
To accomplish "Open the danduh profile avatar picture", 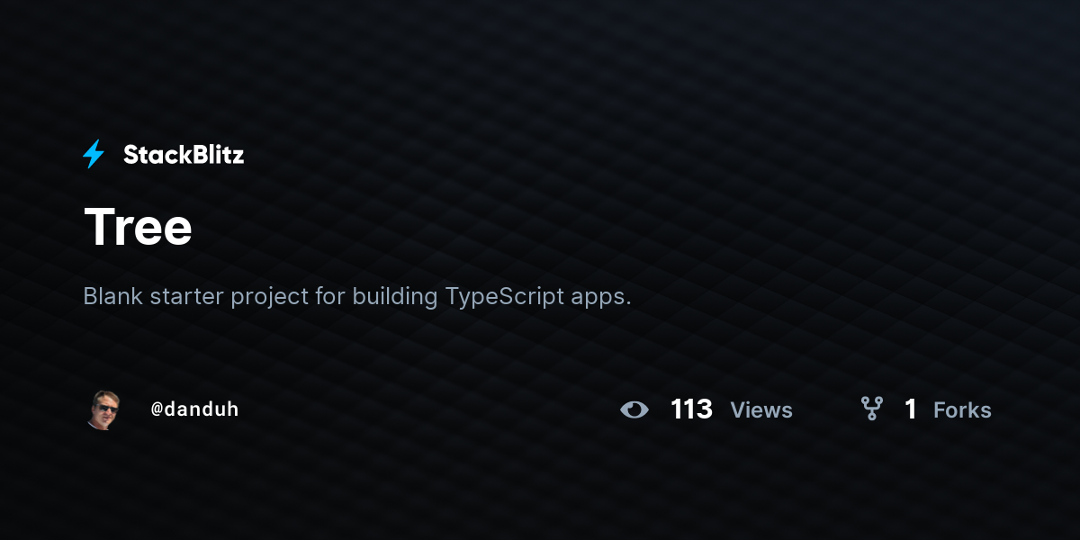I will click(104, 409).
